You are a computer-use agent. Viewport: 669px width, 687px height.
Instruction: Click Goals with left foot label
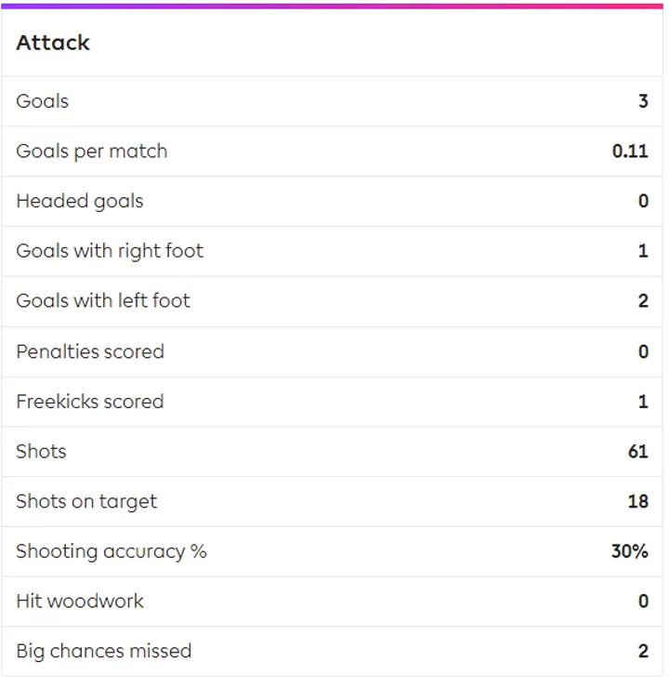(103, 301)
